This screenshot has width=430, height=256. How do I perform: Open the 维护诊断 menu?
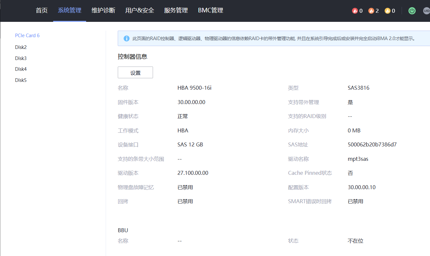[x=103, y=10]
